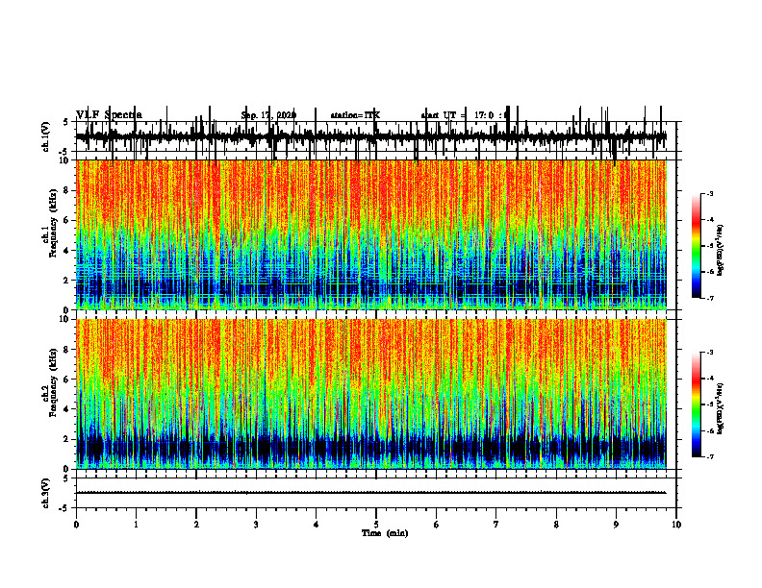Click the time axis tick label "10"
The height and width of the screenshot is (588, 762).
tap(676, 525)
